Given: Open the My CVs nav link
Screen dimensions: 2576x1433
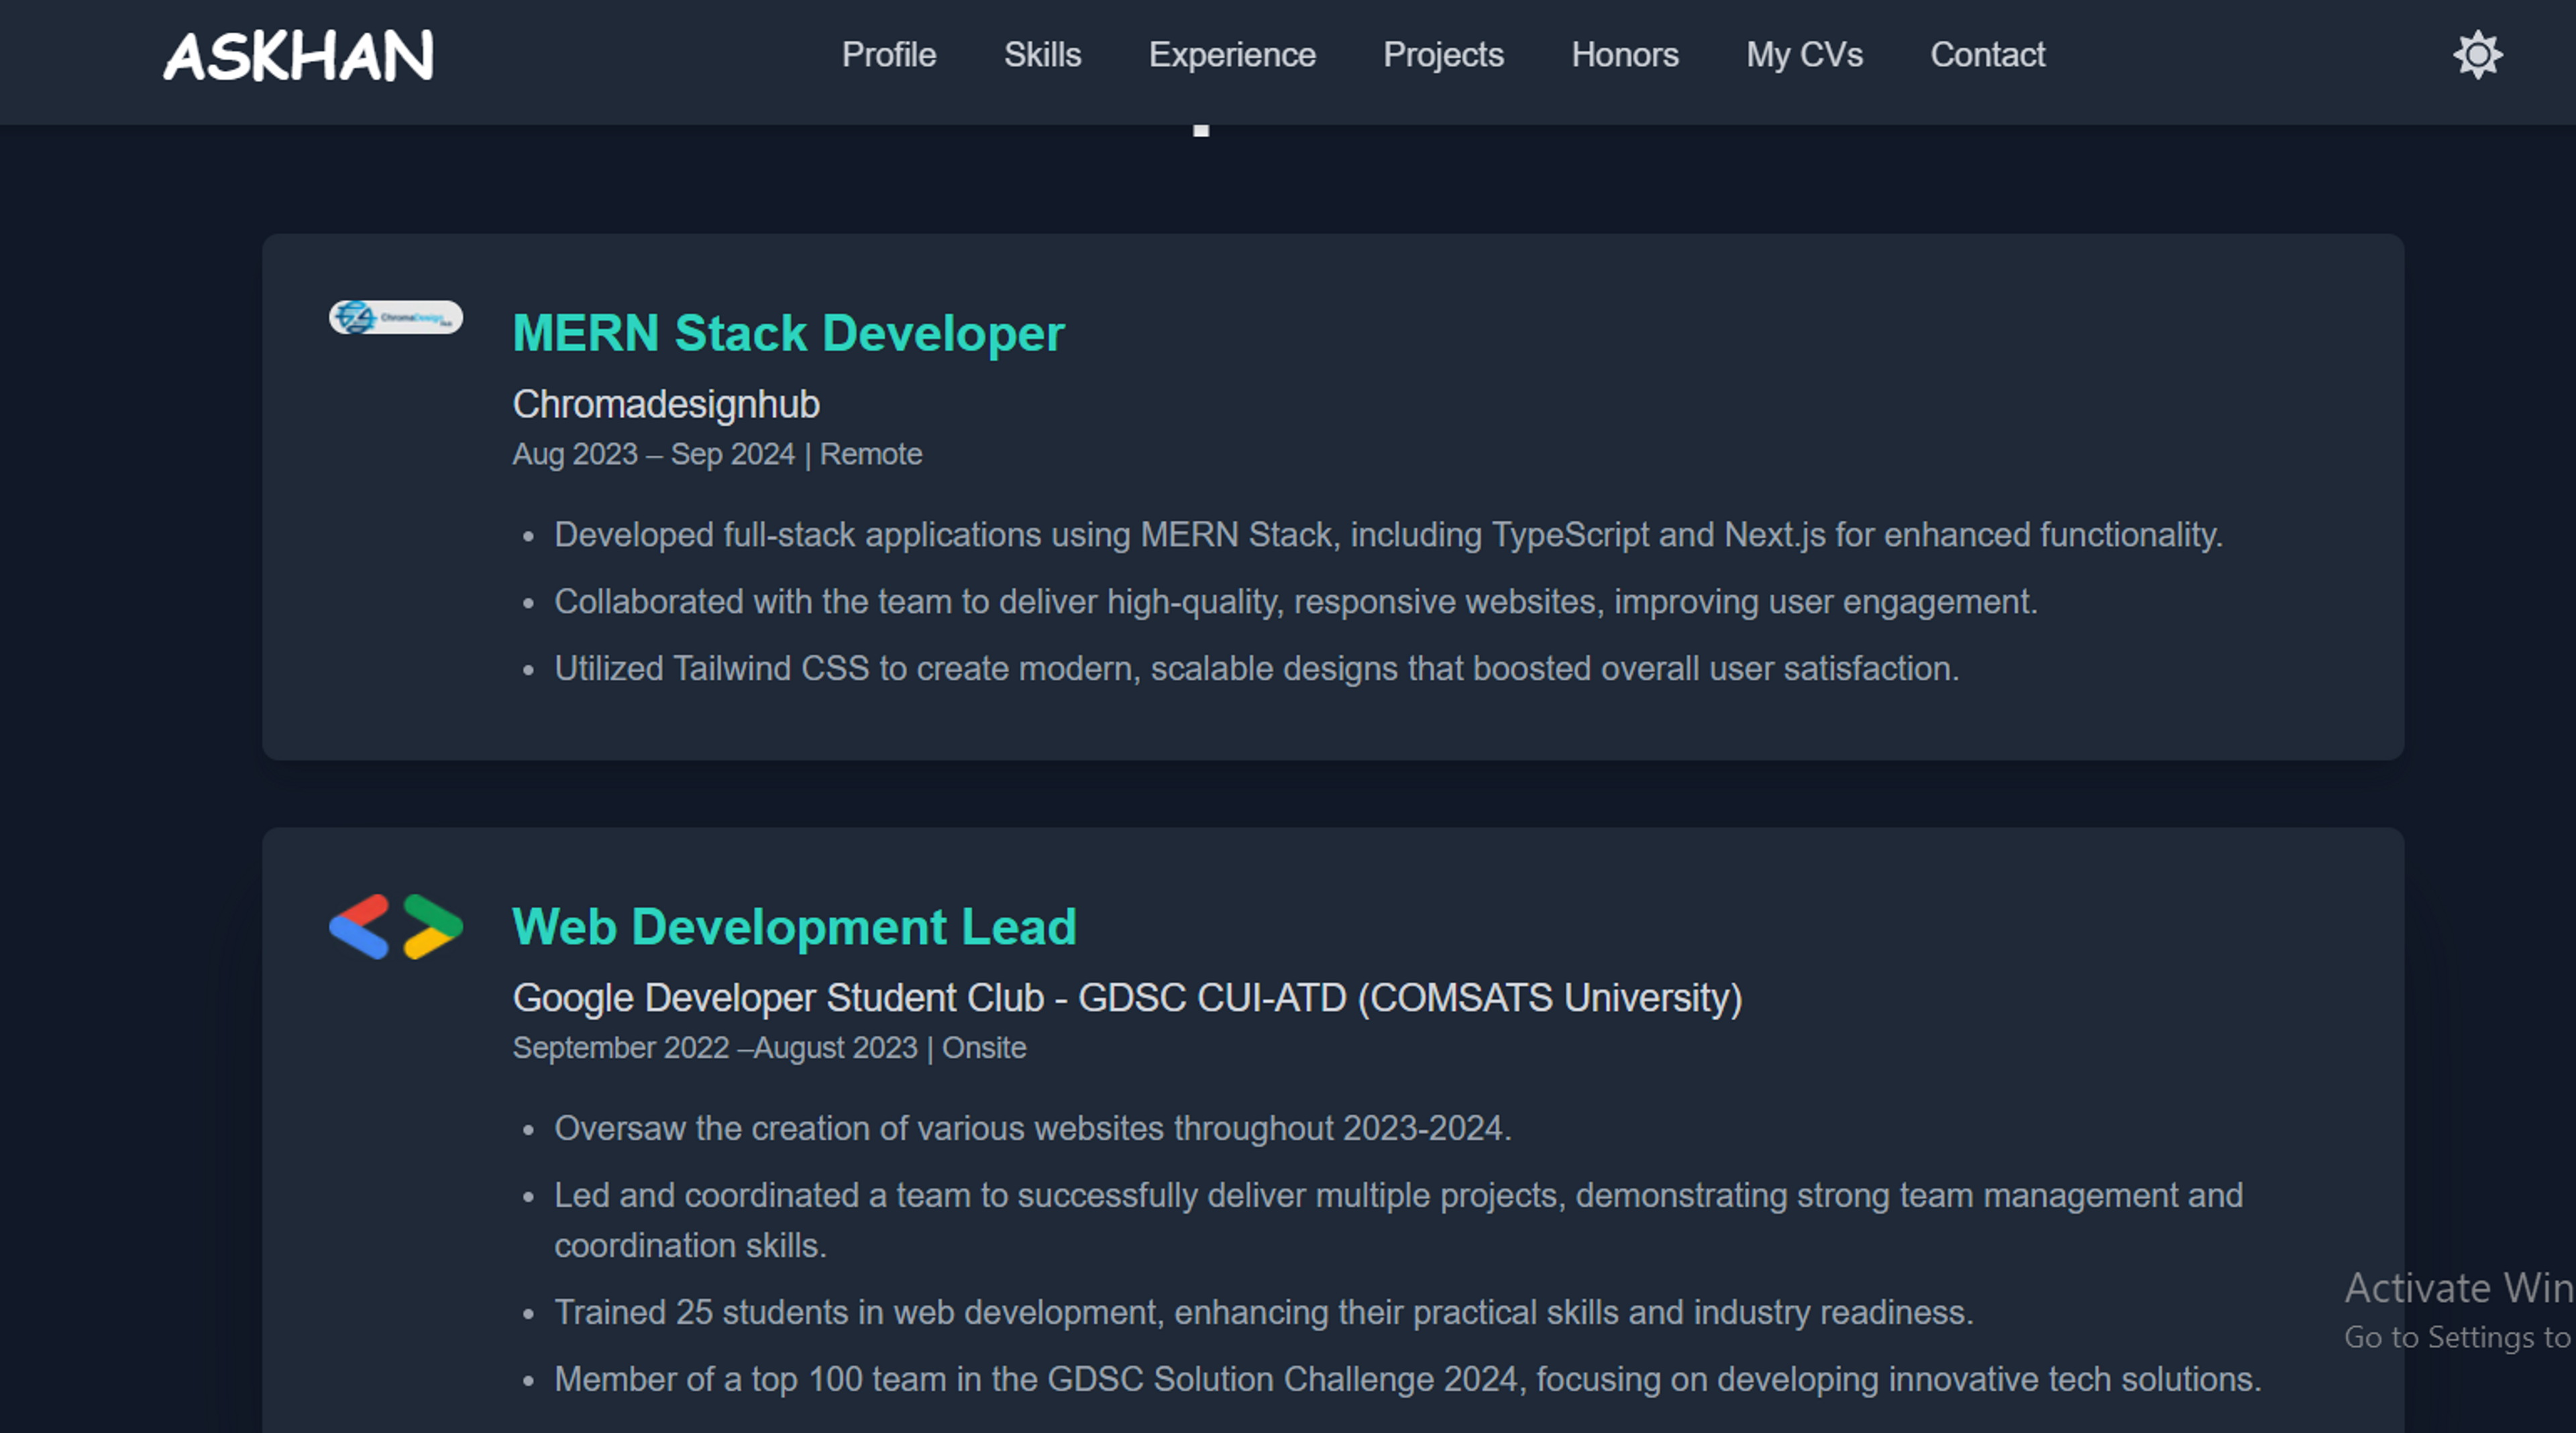Looking at the screenshot, I should (x=1804, y=55).
